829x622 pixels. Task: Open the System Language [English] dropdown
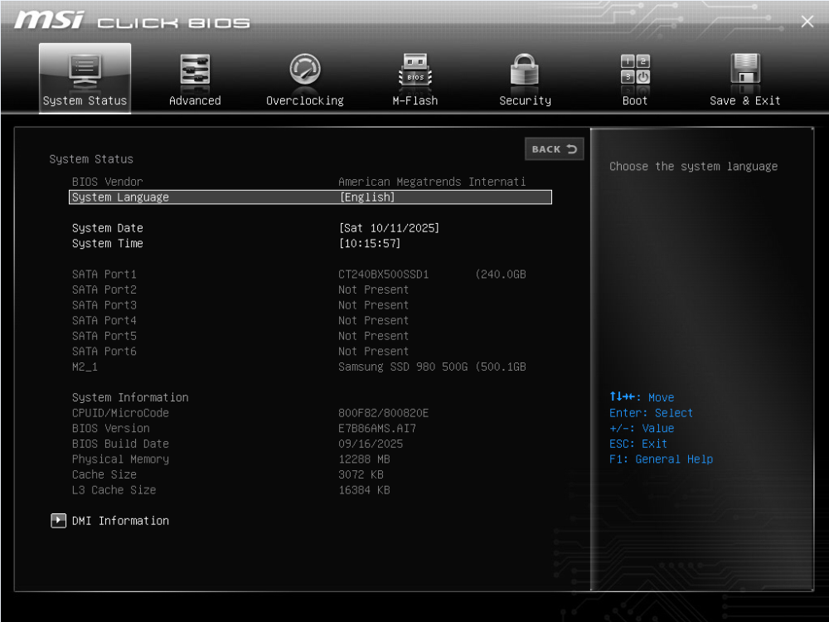click(x=367, y=197)
